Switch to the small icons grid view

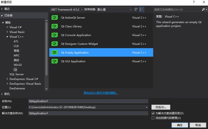click(136, 9)
